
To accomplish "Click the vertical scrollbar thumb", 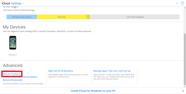I will (185, 59).
